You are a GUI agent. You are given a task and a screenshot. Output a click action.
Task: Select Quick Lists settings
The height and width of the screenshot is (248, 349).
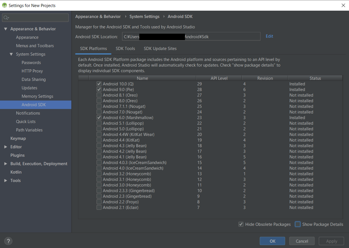point(26,122)
